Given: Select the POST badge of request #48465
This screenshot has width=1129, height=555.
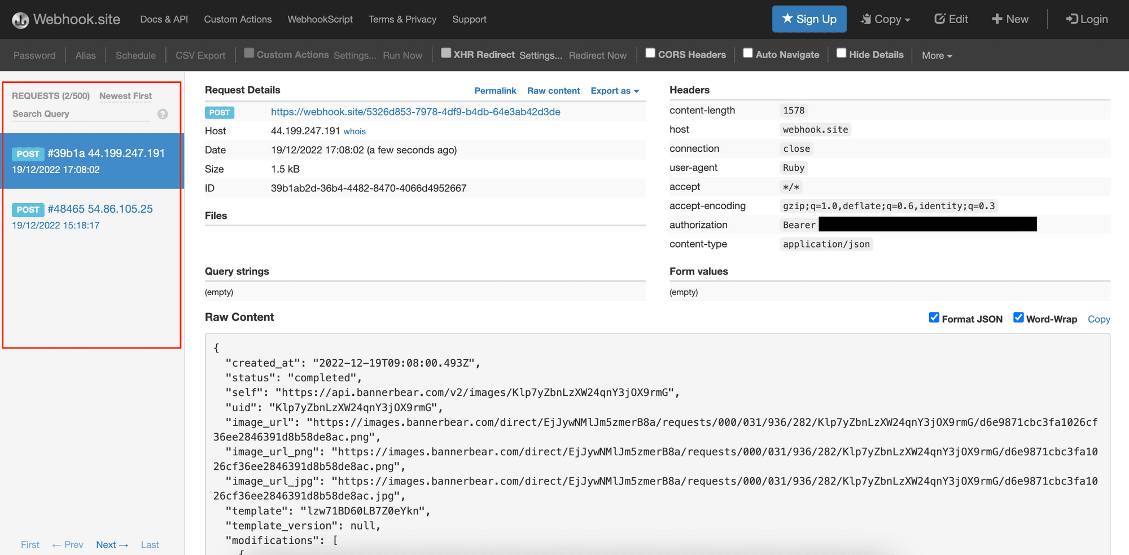Looking at the screenshot, I should click(28, 210).
